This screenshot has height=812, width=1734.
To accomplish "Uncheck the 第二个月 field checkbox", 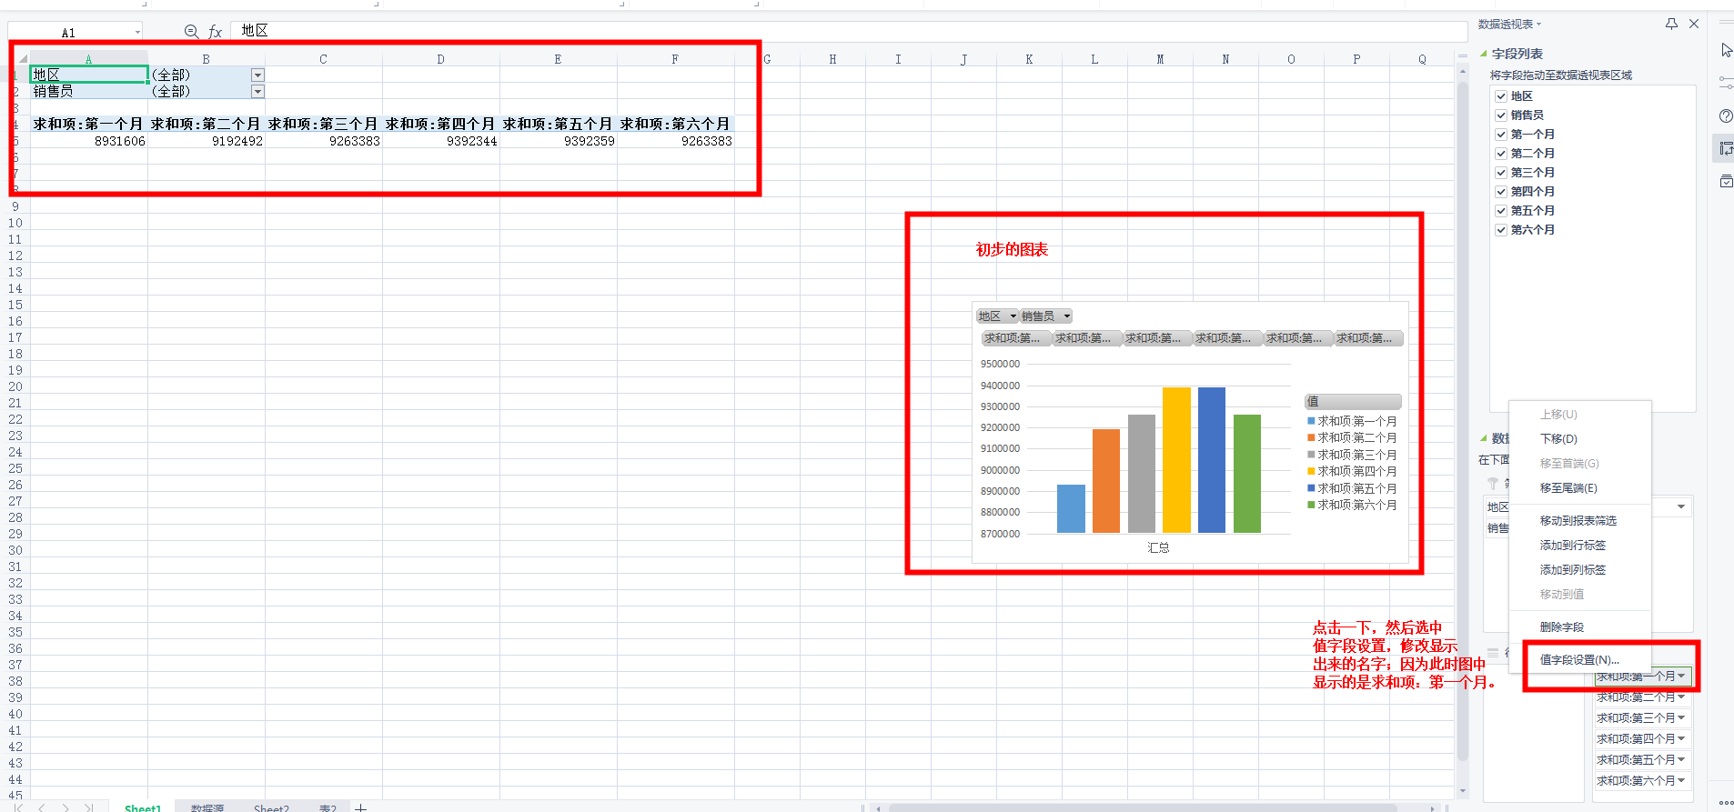I will pos(1501,153).
